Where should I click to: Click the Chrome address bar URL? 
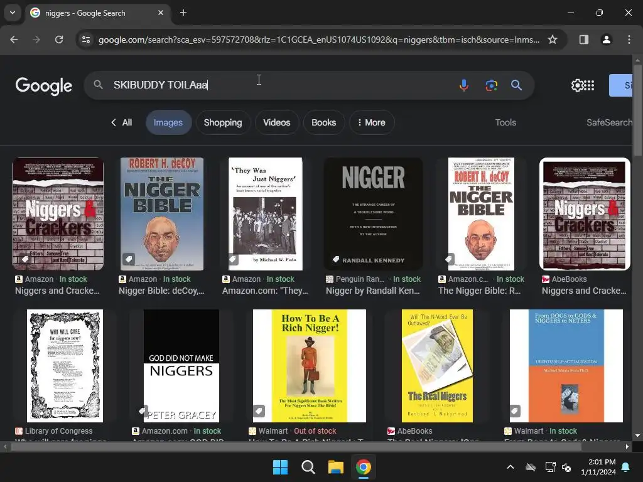click(318, 40)
